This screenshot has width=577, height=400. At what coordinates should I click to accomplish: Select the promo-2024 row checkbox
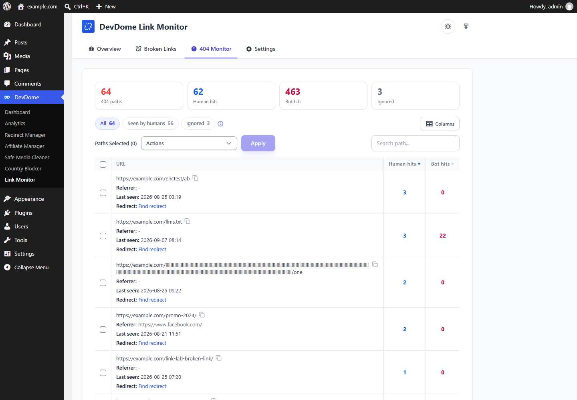tap(103, 330)
